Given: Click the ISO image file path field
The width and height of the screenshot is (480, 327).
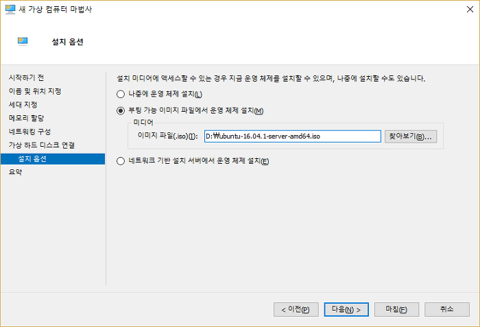Looking at the screenshot, I should pyautogui.click(x=293, y=136).
